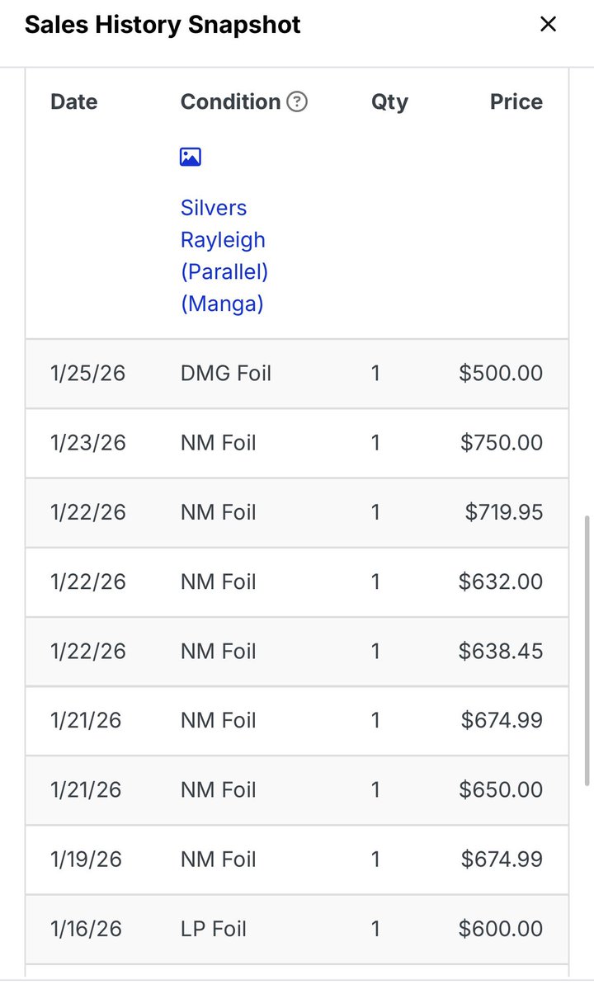Select the 1/23/26 date cell

point(87,443)
